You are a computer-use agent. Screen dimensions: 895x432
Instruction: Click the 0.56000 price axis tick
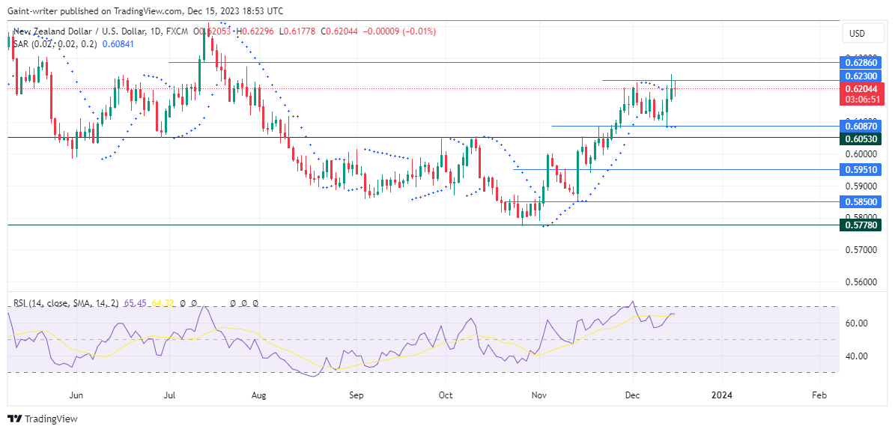[x=861, y=282]
